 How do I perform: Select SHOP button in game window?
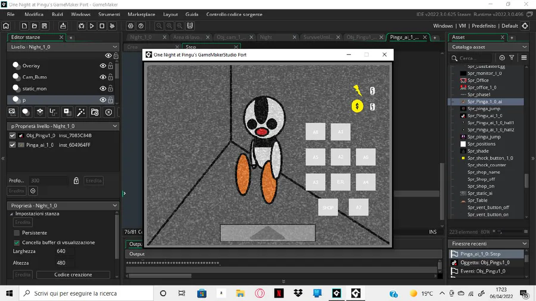(x=328, y=208)
